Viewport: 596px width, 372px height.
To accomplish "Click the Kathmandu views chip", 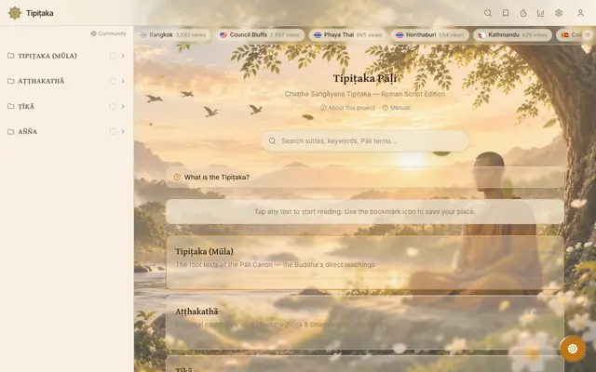I will 512,35.
